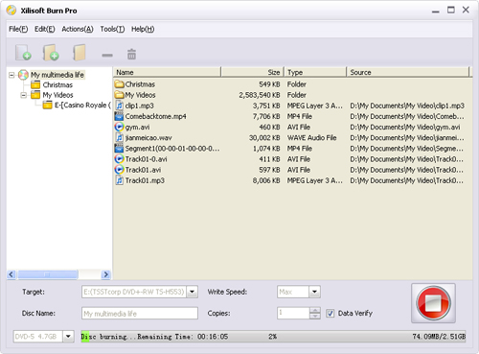Click the 2,583,540 KB size cell
Image resolution: width=479 pixels, height=354 pixels.
(260, 95)
